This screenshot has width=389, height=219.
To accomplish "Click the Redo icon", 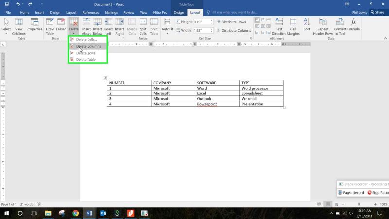I will (30, 4).
